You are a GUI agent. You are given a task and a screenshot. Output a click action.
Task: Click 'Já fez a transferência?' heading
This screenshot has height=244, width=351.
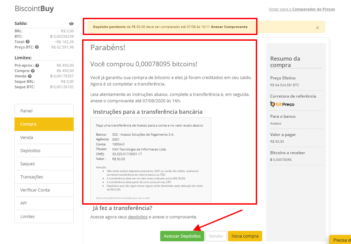coord(122,208)
